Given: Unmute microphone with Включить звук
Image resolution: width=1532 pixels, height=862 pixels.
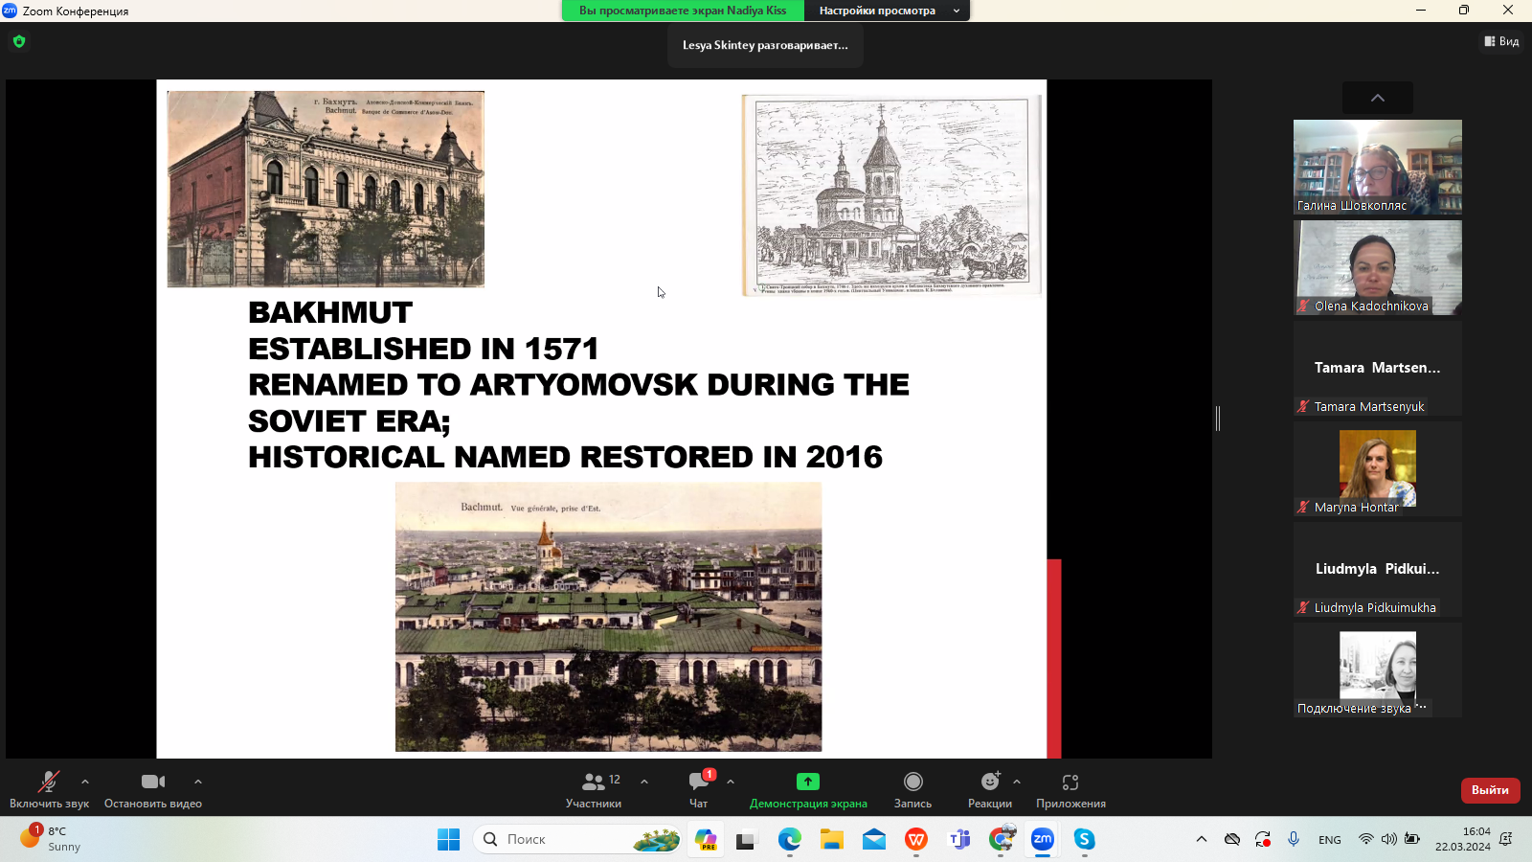Looking at the screenshot, I should (49, 789).
